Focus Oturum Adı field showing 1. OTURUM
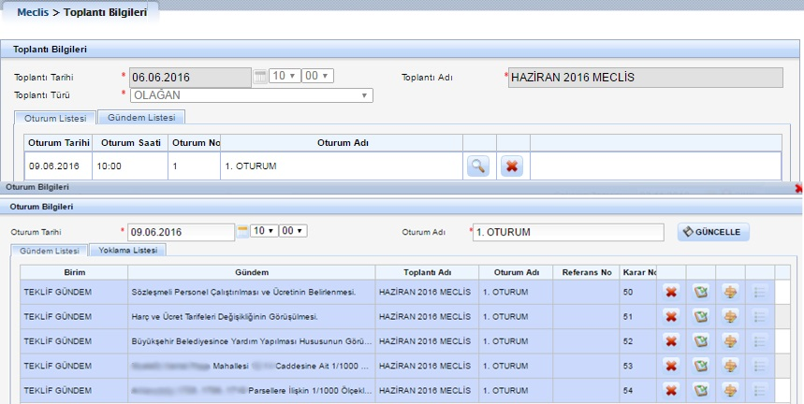 568,232
